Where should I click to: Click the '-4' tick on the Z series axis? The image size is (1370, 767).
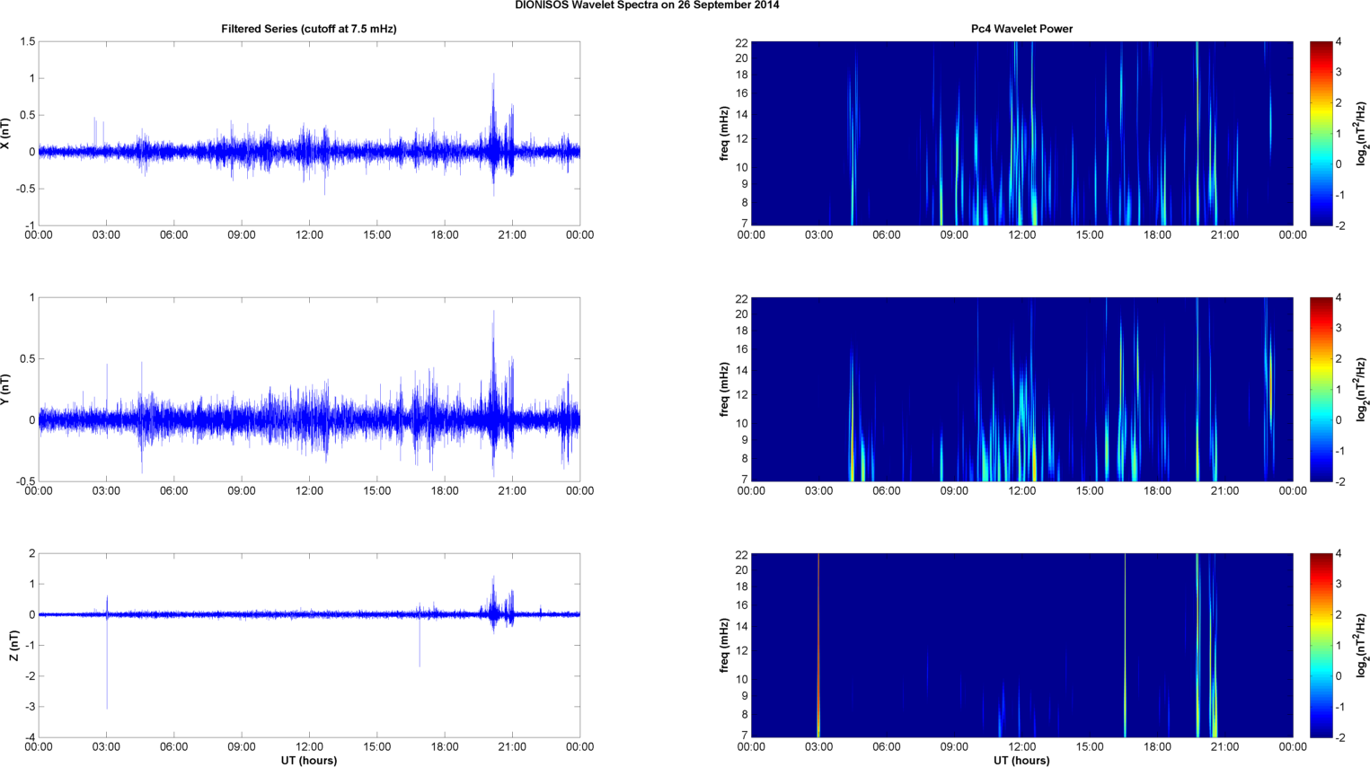(x=30, y=737)
